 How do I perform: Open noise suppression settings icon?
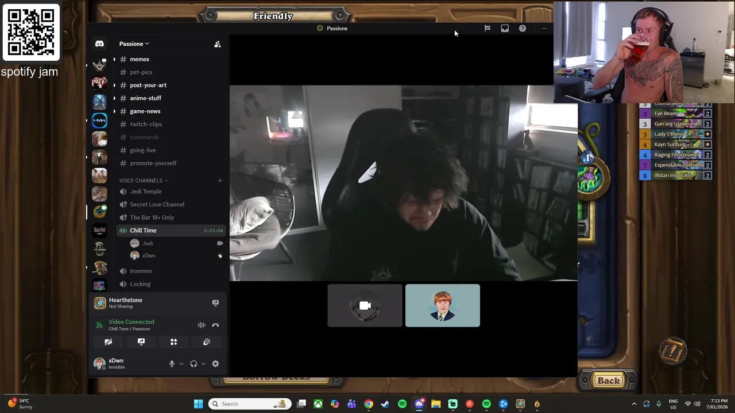pos(202,325)
